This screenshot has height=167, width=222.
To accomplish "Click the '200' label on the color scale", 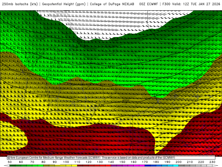I will (178, 162).
